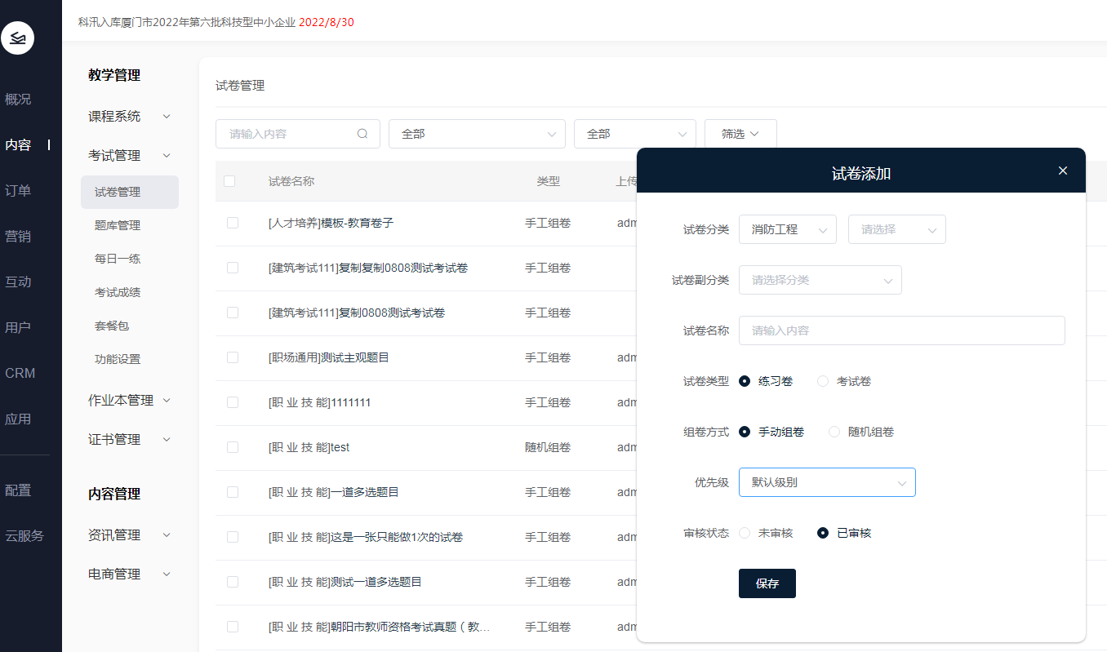Image resolution: width=1107 pixels, height=652 pixels.
Task: Choose 随机组卷 as the assembly method
Action: click(x=834, y=432)
